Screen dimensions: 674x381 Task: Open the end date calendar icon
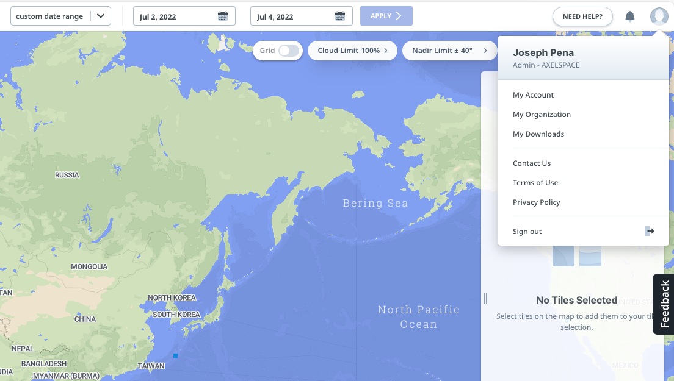(340, 16)
